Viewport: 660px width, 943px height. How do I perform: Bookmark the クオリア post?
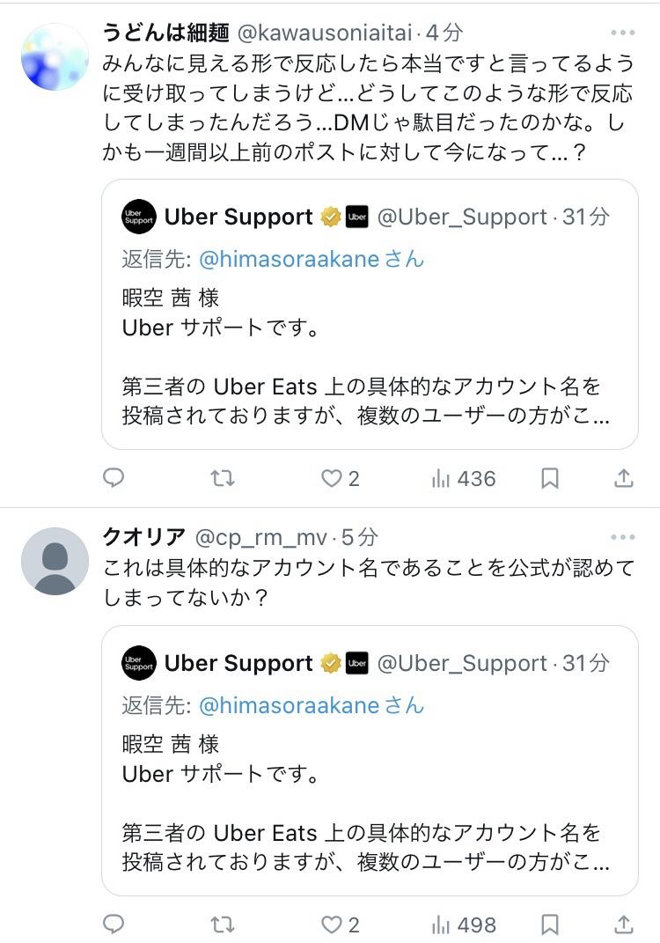[x=550, y=925]
